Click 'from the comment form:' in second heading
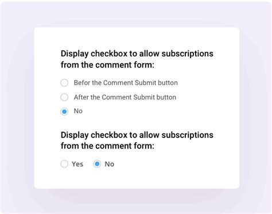 point(107,146)
